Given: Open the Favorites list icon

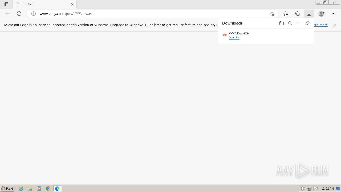Looking at the screenshot, I should click(x=286, y=14).
